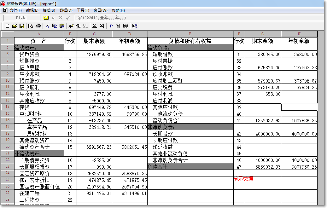Cut selection with the scissors icon
Image resolution: width=327 pixels, height=208 pixels.
coord(47,26)
